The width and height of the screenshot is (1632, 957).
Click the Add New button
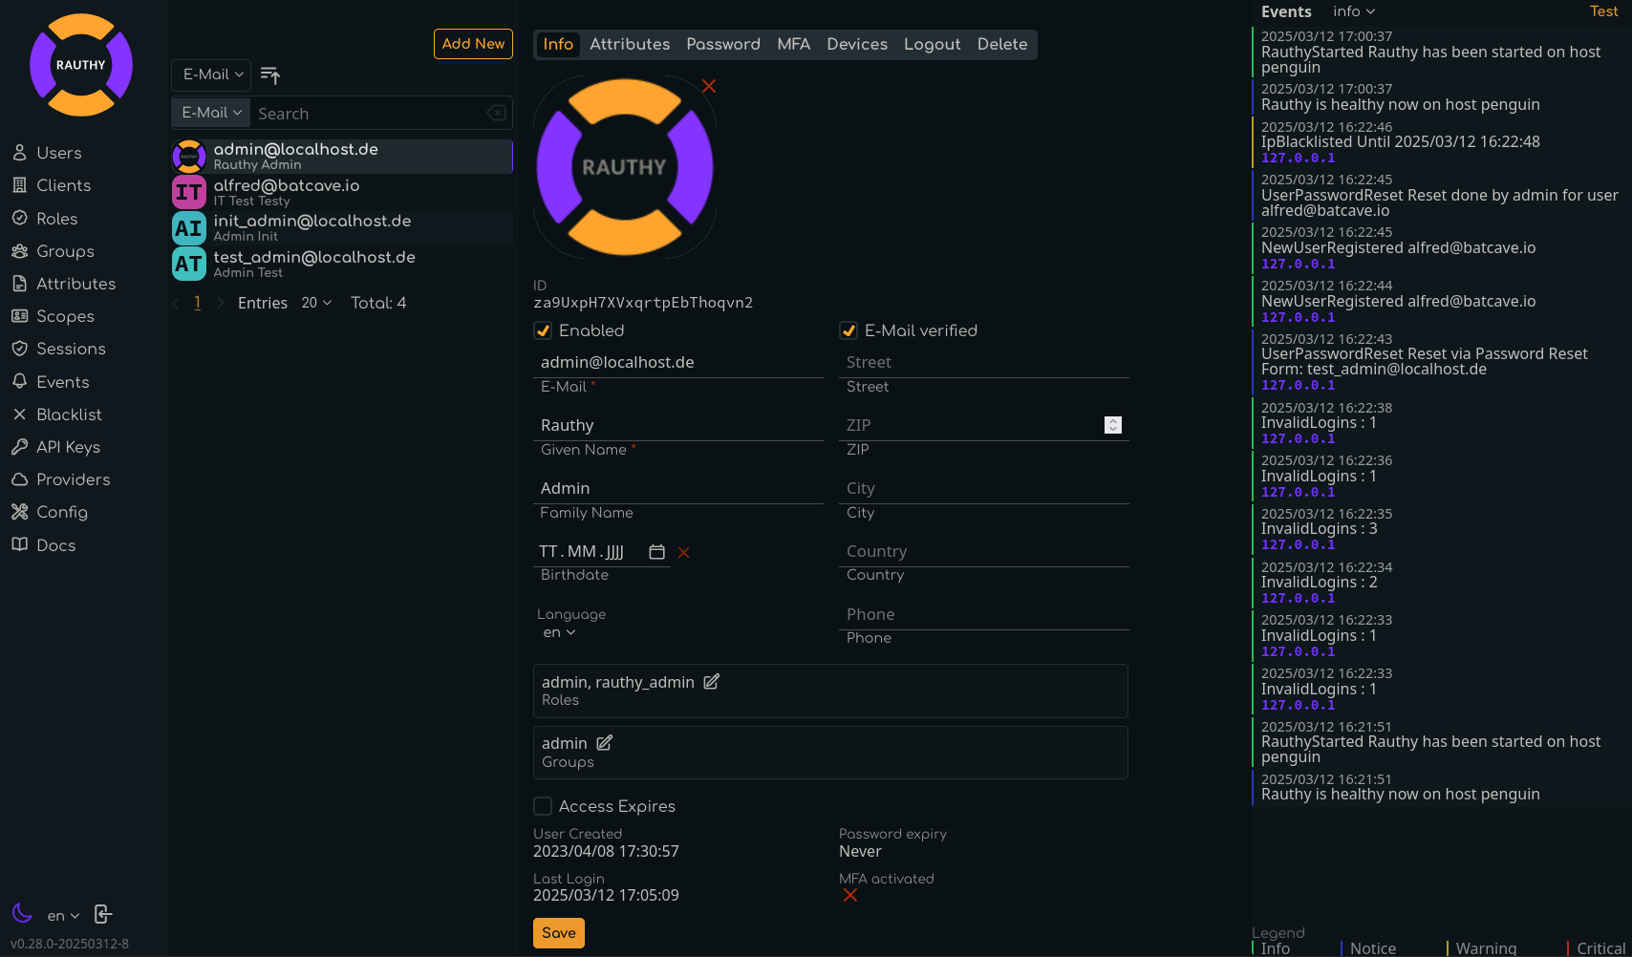(x=473, y=44)
